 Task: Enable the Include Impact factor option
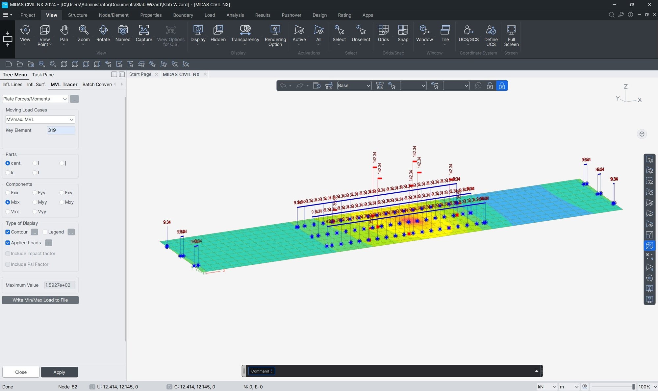click(x=8, y=254)
